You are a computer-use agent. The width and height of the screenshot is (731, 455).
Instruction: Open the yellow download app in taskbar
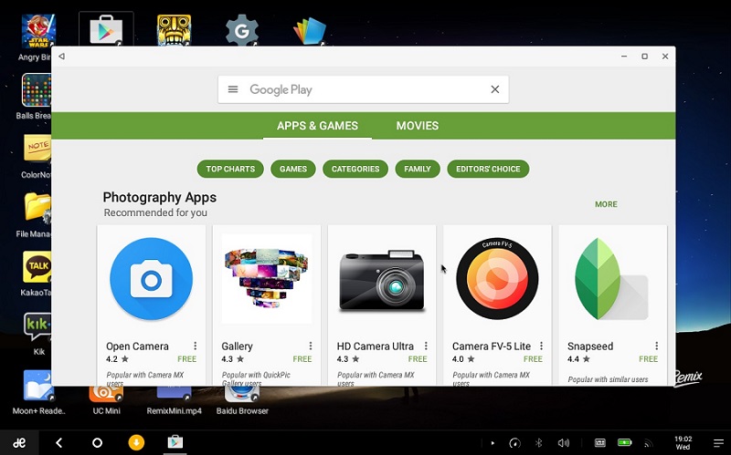click(136, 442)
